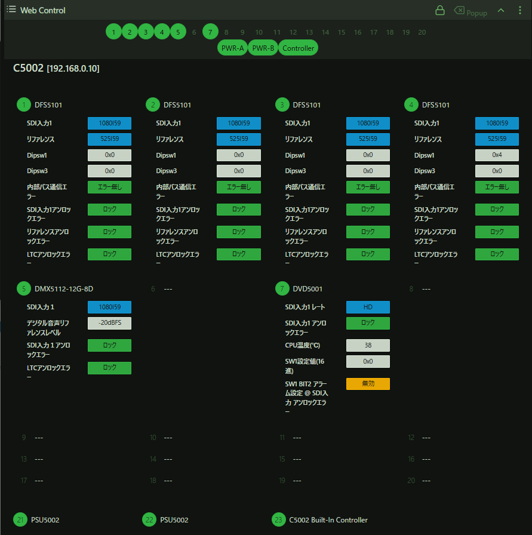Select slot 7 in the top slot bar

[210, 32]
